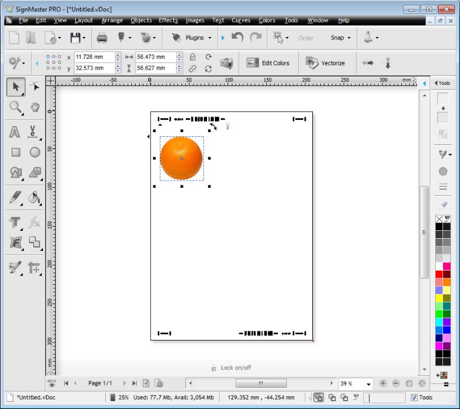Viewport: 460px width, 409px height.
Task: Open the Plugins dropdown
Action: click(x=194, y=38)
